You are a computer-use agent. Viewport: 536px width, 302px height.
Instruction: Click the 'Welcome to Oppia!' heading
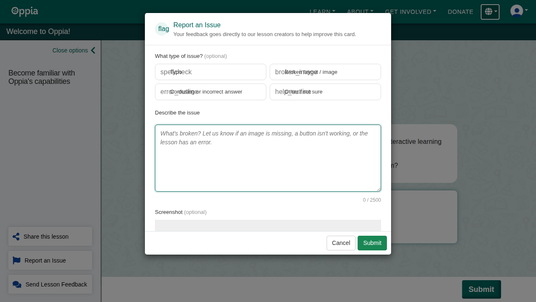point(38,31)
